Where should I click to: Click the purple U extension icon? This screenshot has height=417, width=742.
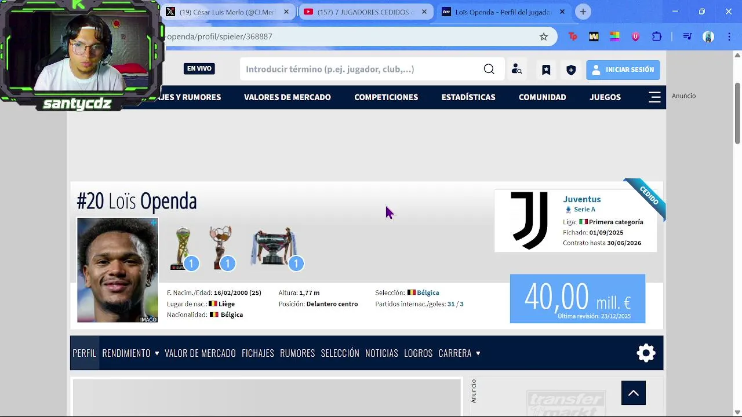coord(635,36)
